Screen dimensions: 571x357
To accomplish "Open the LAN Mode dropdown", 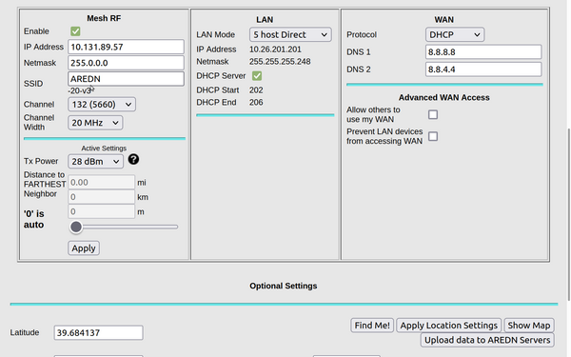I will (290, 34).
